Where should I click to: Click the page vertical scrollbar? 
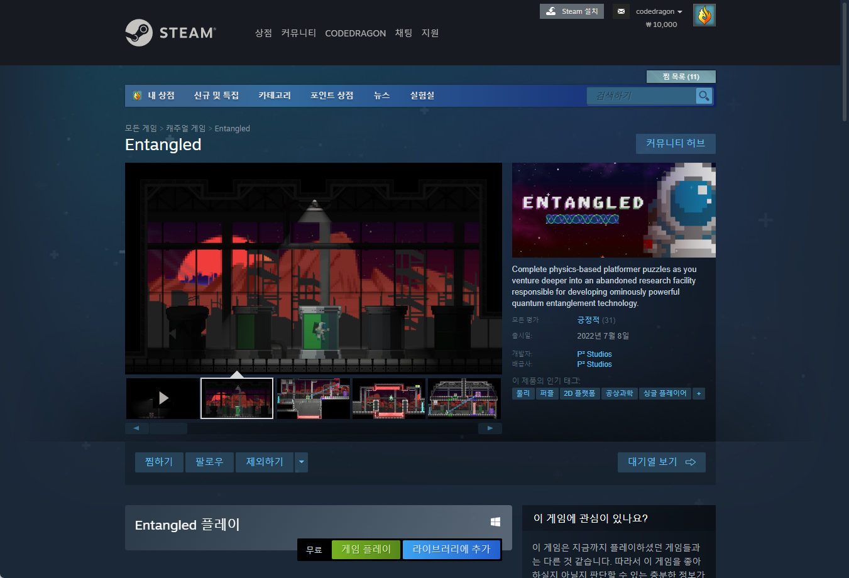845,61
